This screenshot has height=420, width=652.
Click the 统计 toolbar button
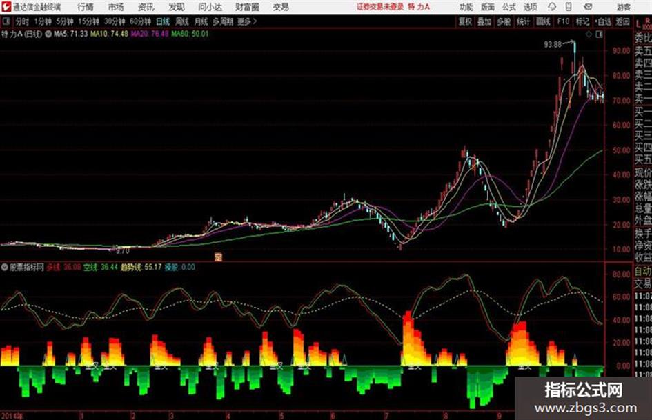(523, 21)
